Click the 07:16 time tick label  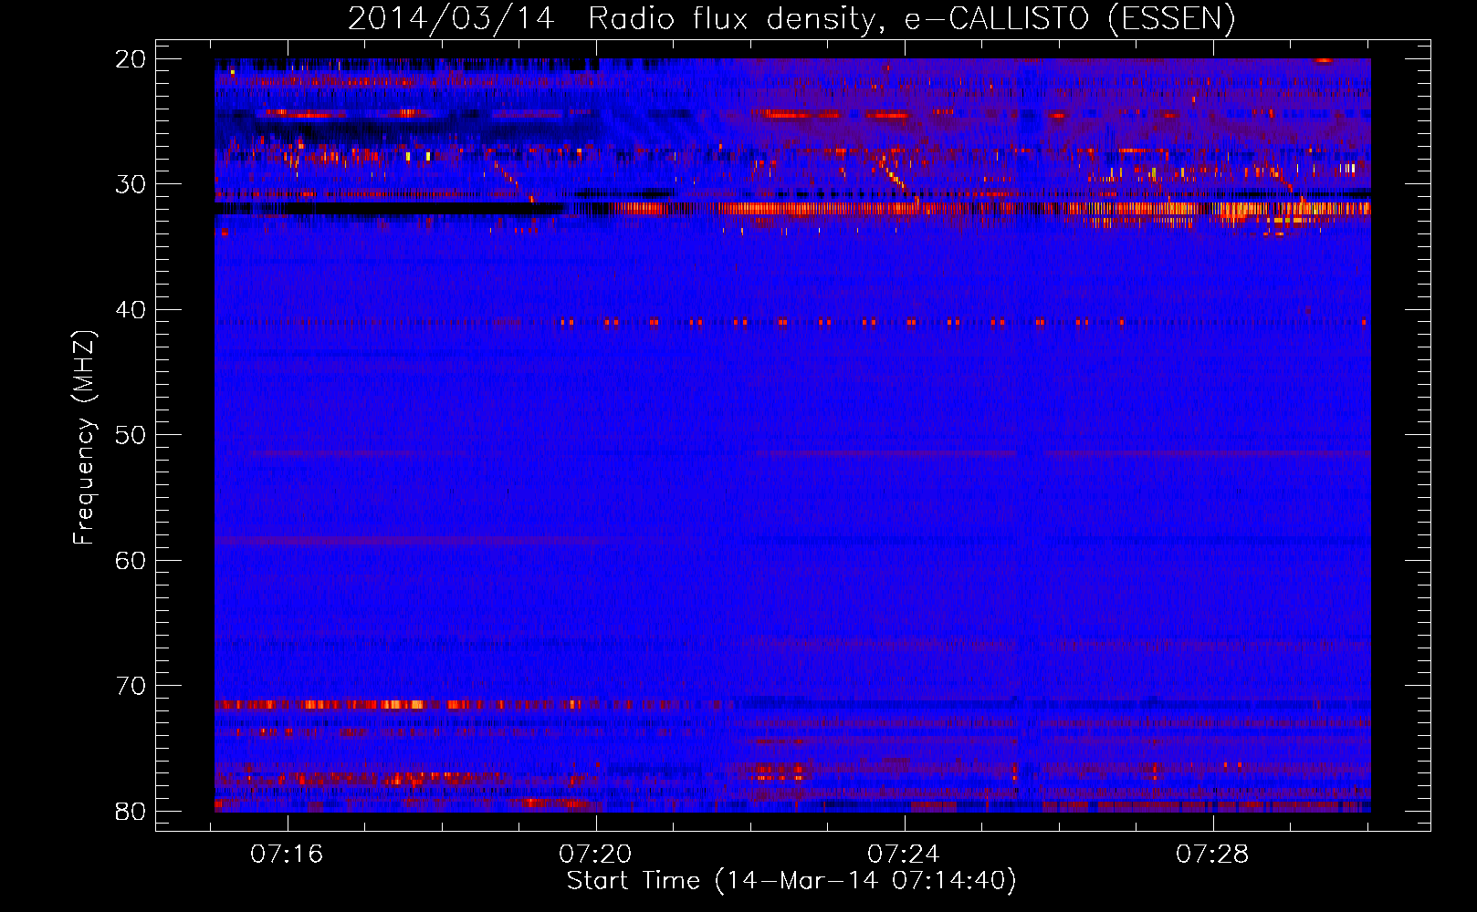pyautogui.click(x=288, y=855)
